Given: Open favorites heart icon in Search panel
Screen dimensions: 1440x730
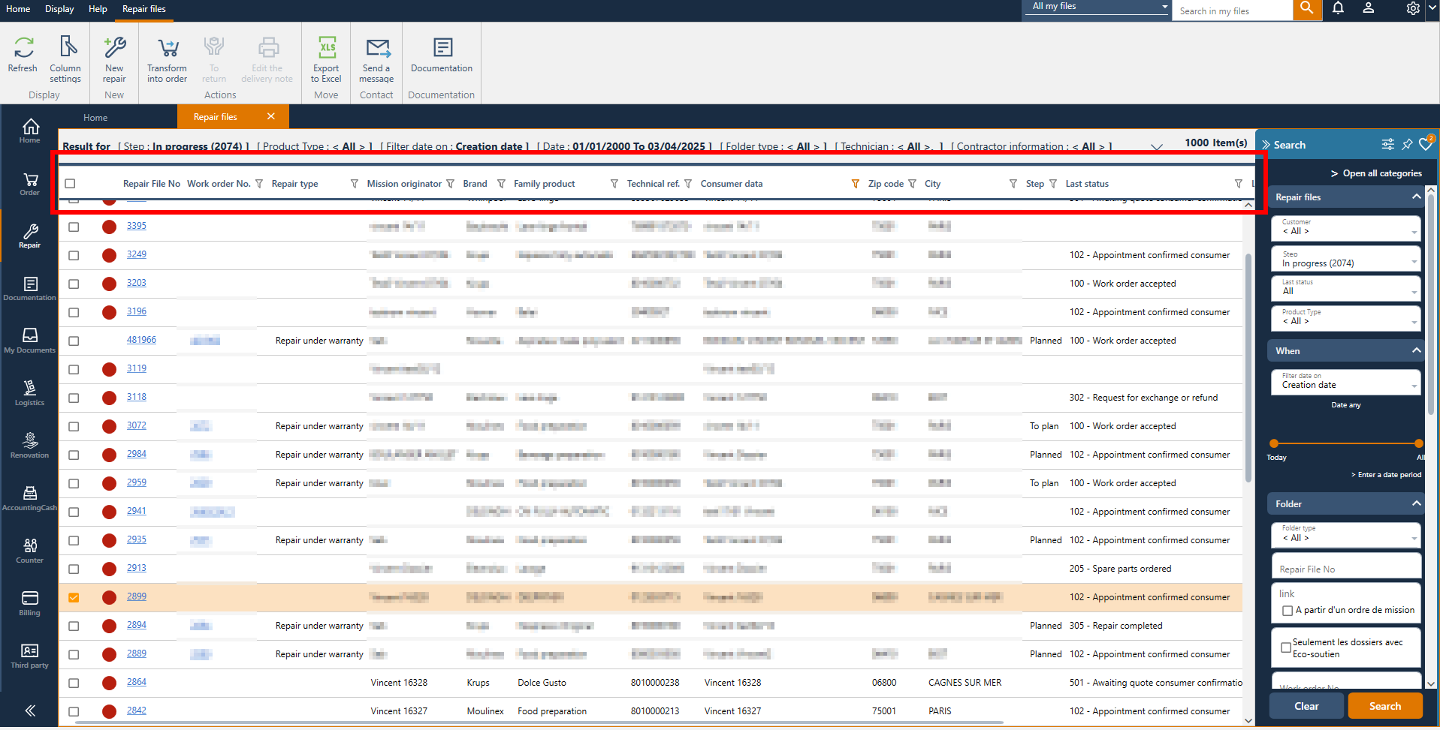Looking at the screenshot, I should (x=1426, y=143).
